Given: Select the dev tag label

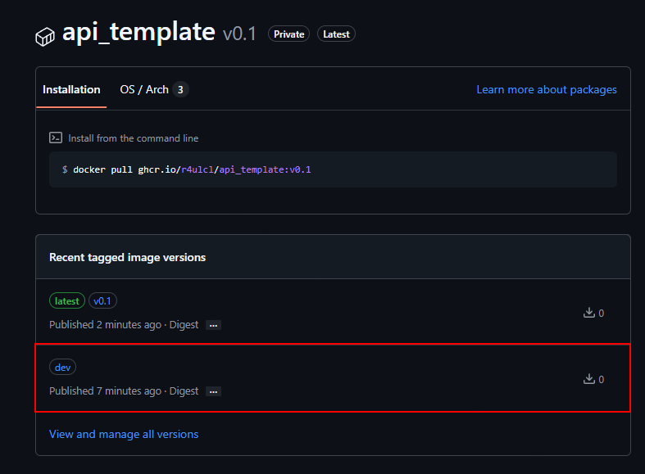Looking at the screenshot, I should pyautogui.click(x=62, y=368).
